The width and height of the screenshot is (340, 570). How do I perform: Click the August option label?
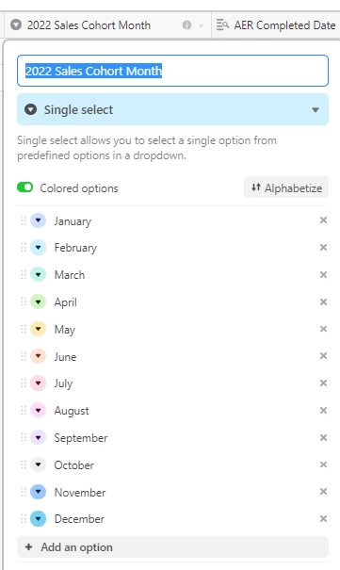[x=72, y=411]
